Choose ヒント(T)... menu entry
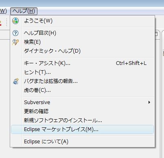 83,72
